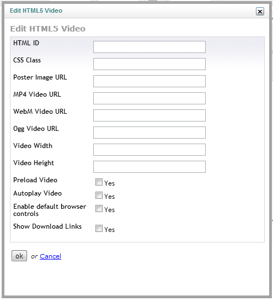273x301 pixels.
Task: Click the Edit HTML5 Video title bar text
Action: click(x=36, y=10)
